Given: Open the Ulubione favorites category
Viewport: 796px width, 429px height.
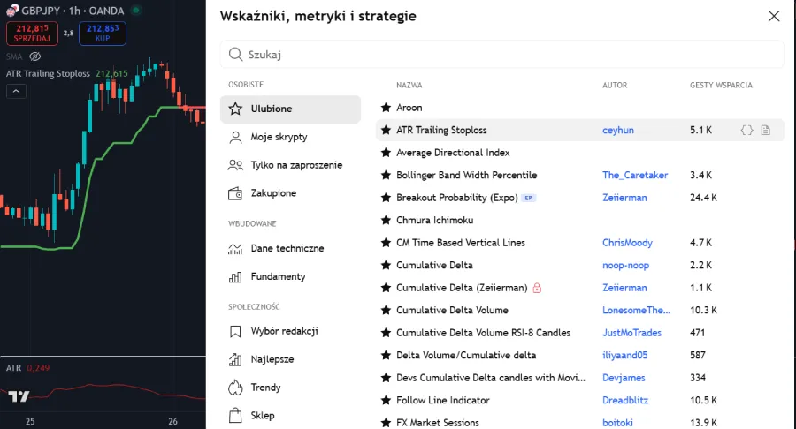Looking at the screenshot, I should tap(290, 109).
